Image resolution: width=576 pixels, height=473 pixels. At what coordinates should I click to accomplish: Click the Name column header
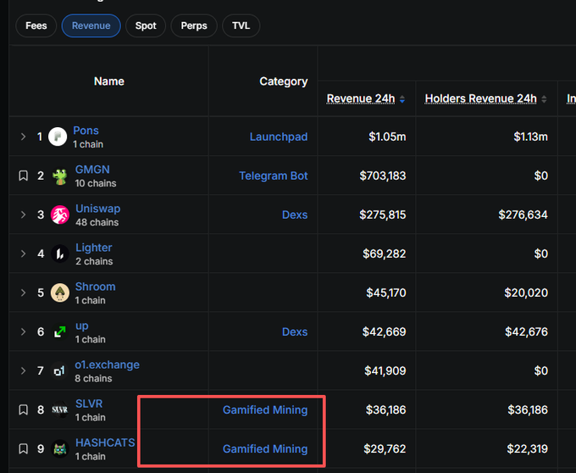tap(108, 81)
